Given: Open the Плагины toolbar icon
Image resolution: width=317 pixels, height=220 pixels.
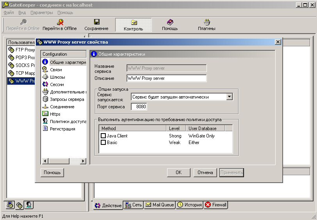Looking at the screenshot, I should click(x=207, y=22).
